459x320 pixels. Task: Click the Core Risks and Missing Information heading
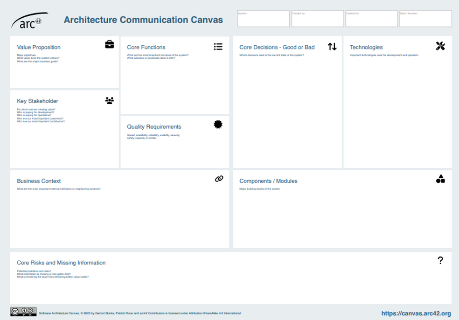(61, 263)
